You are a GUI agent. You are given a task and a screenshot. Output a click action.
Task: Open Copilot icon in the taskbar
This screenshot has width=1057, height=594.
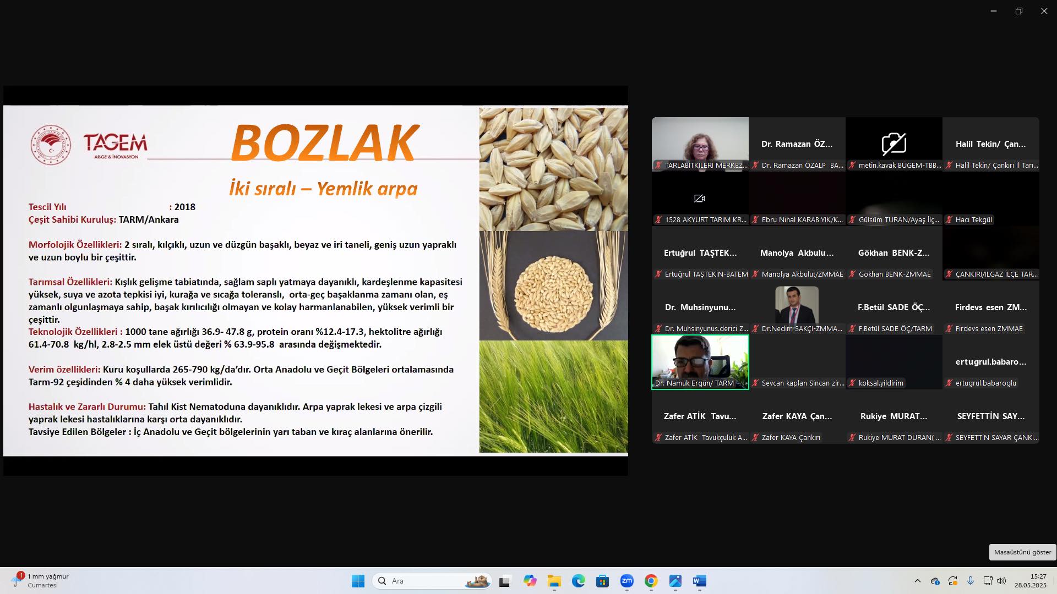pyautogui.click(x=530, y=581)
